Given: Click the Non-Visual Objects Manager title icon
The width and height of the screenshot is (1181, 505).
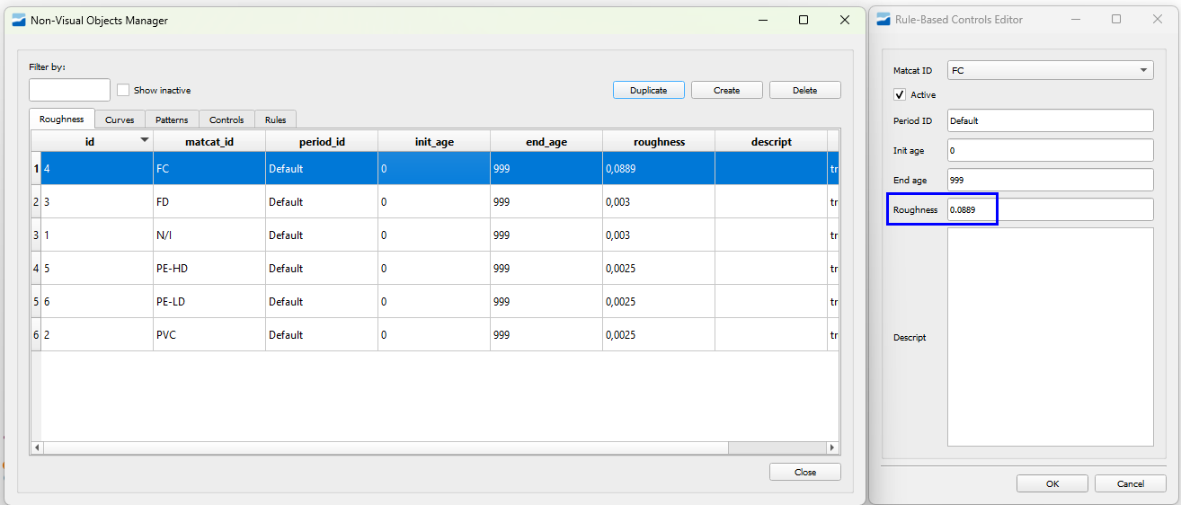Looking at the screenshot, I should (x=19, y=21).
